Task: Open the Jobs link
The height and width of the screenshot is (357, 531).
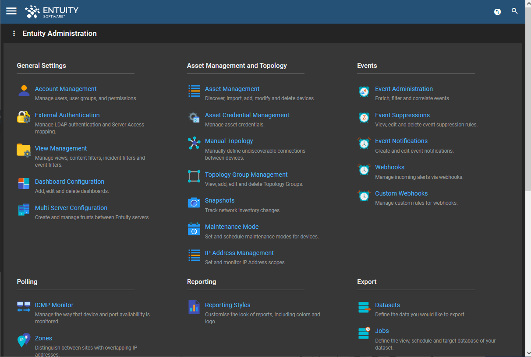Action: pos(382,331)
